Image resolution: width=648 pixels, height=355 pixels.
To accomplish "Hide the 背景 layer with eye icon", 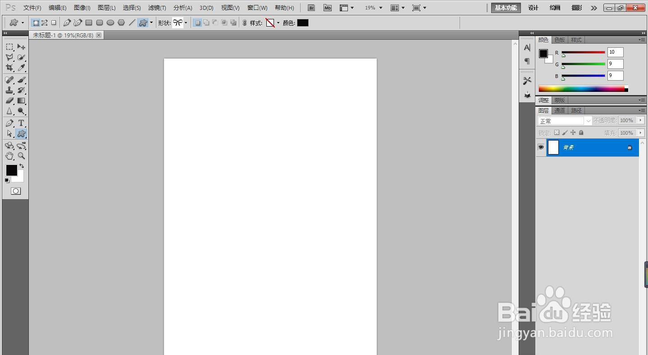I will [541, 147].
